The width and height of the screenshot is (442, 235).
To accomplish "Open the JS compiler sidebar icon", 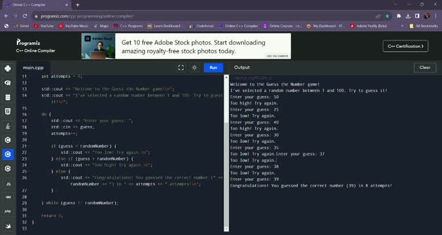I will 8,184.
